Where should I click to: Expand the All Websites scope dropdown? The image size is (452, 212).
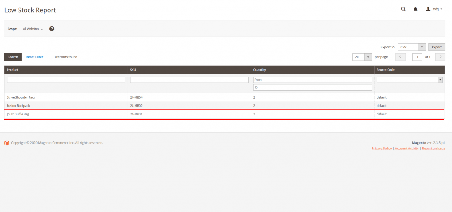click(33, 29)
